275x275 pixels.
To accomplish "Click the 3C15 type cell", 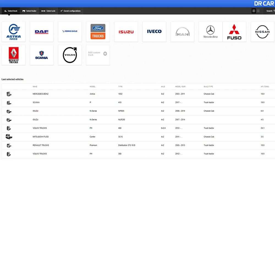I will click(x=120, y=137).
